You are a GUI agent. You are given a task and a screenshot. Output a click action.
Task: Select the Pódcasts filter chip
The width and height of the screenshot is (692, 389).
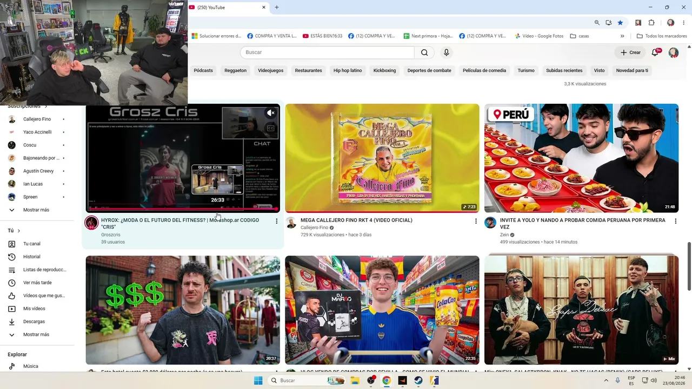203,70
